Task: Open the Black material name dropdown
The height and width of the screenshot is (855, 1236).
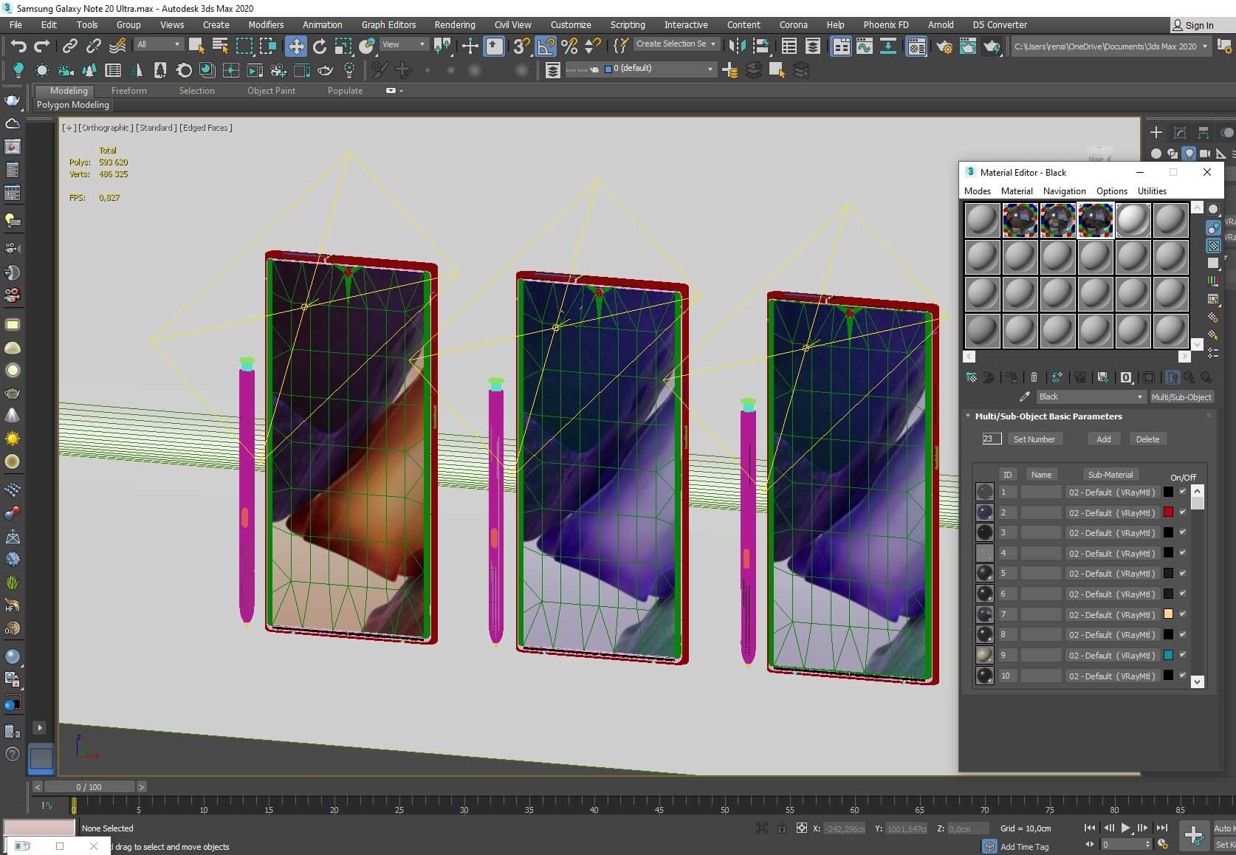Action: coord(1091,396)
